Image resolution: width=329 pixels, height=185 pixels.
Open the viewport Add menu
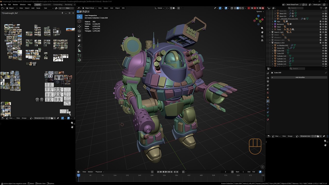point(112,8)
